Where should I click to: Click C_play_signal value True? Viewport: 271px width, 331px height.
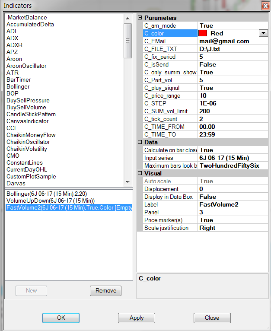(233, 88)
